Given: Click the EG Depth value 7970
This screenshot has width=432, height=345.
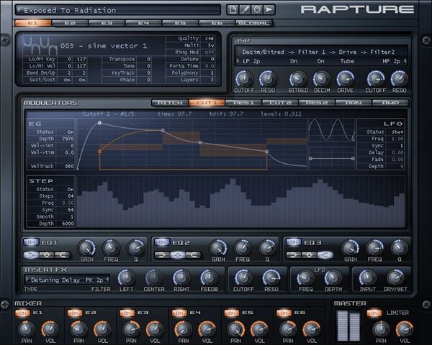Looking at the screenshot, I should 68,139.
